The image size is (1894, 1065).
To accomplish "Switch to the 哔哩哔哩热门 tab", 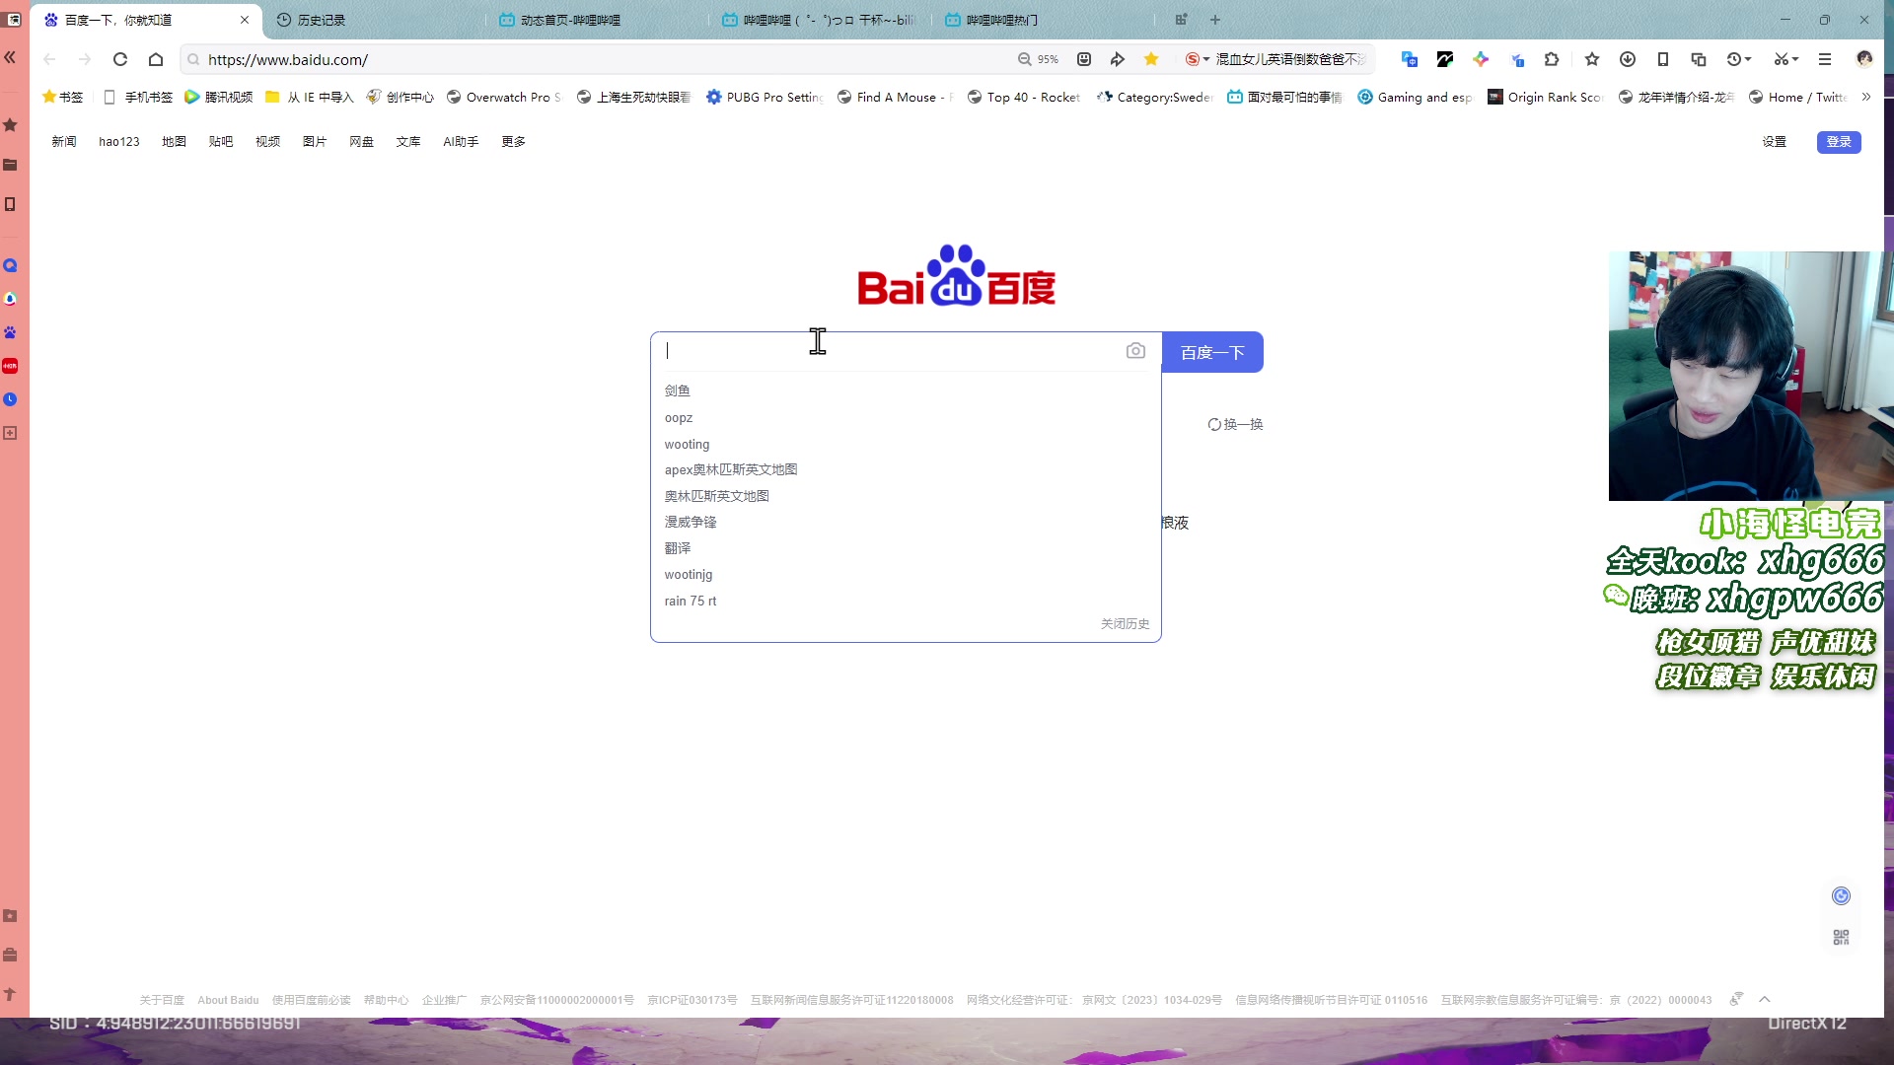I will 1043,20.
